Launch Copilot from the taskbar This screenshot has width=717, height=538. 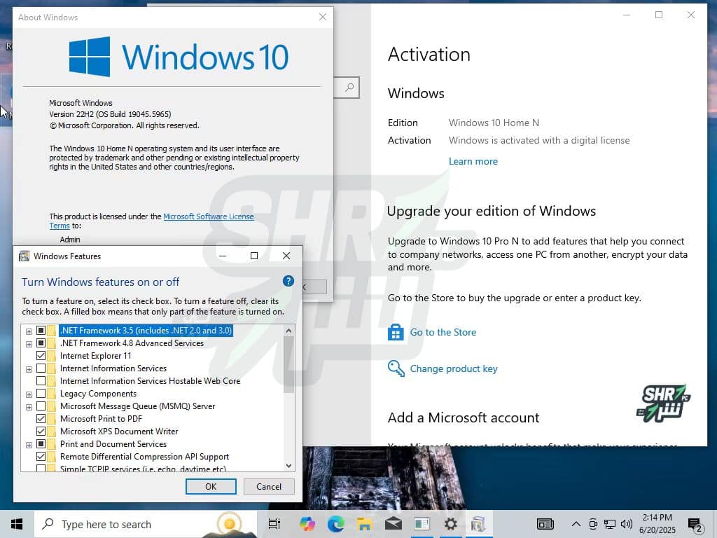307,524
